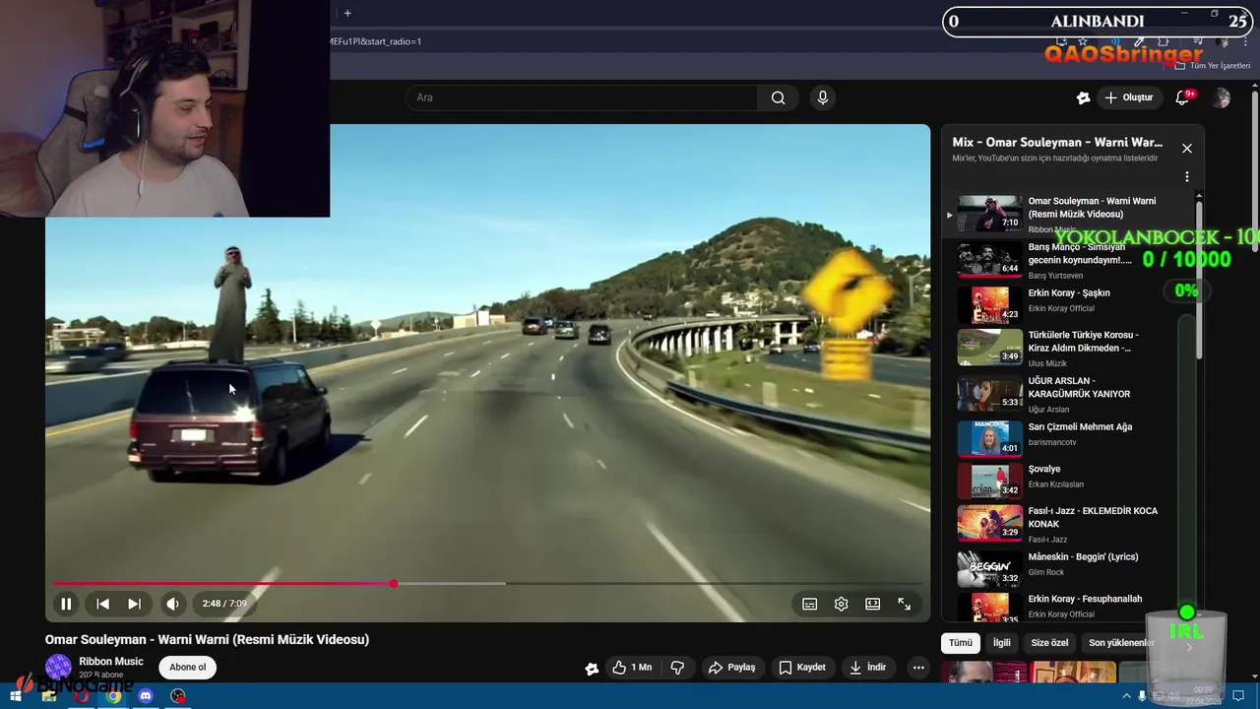Click the video title text
This screenshot has height=709, width=1260.
[207, 639]
